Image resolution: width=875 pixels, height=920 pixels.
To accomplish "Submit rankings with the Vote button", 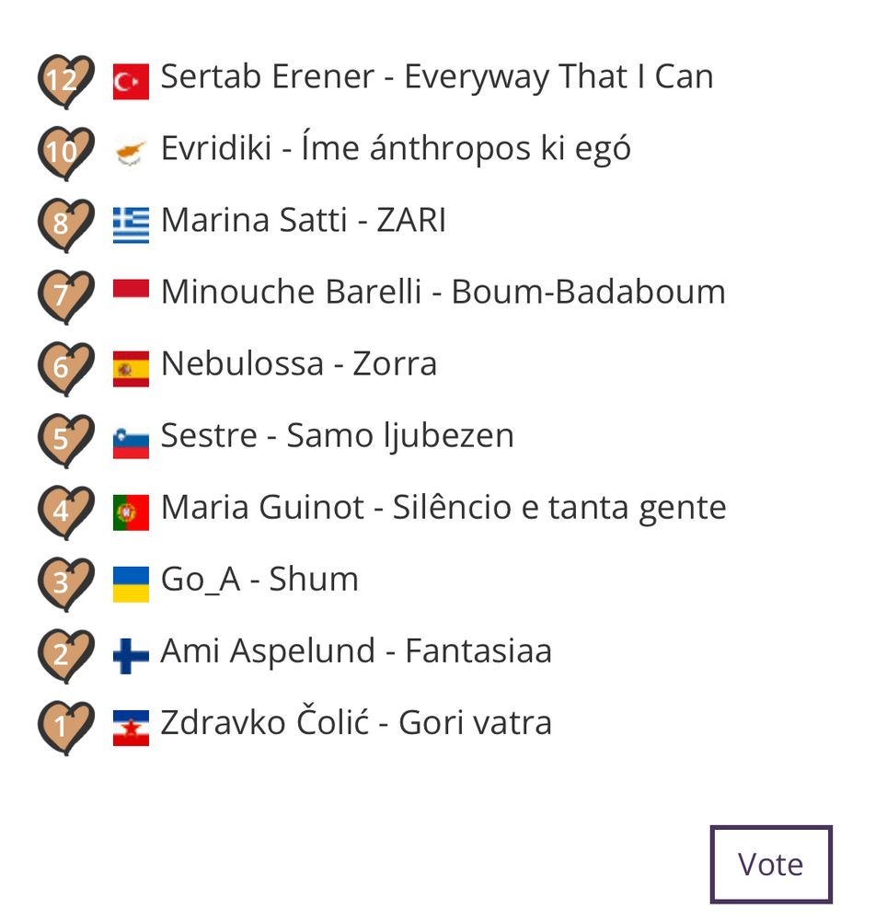I will point(770,864).
